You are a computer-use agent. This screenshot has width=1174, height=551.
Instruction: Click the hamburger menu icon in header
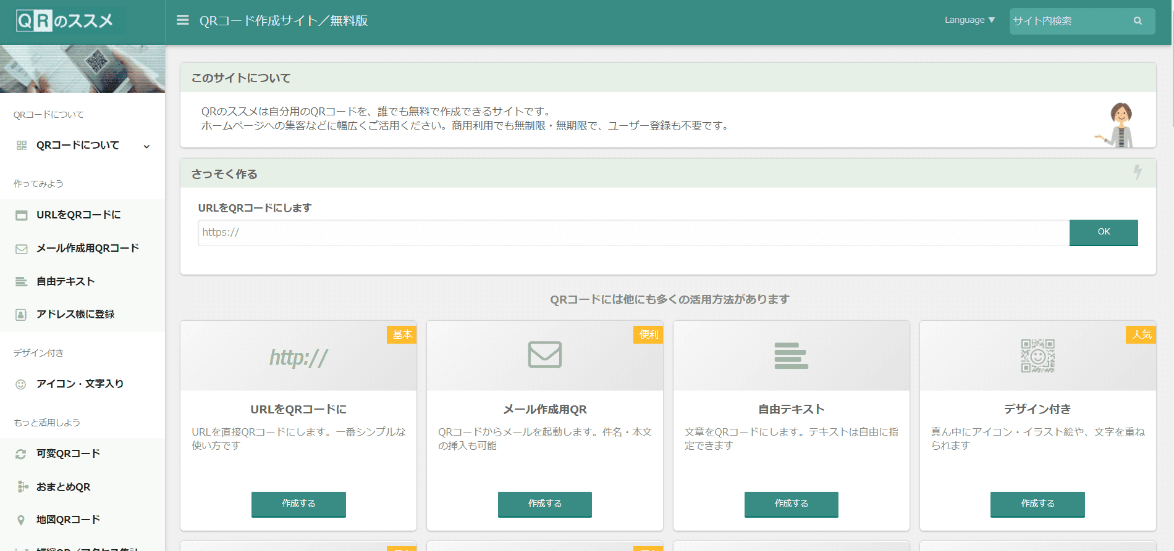click(x=182, y=20)
